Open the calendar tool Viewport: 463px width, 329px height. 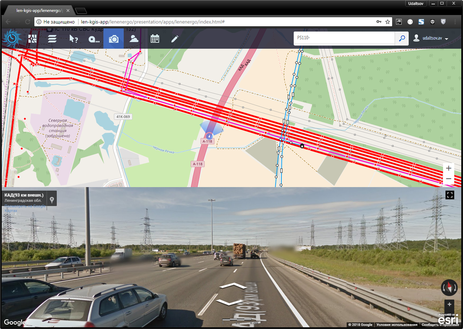tap(155, 39)
